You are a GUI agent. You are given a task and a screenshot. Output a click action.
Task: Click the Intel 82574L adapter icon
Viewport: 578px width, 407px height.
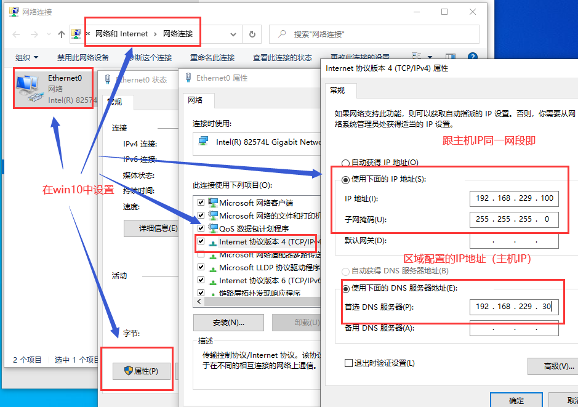[203, 141]
